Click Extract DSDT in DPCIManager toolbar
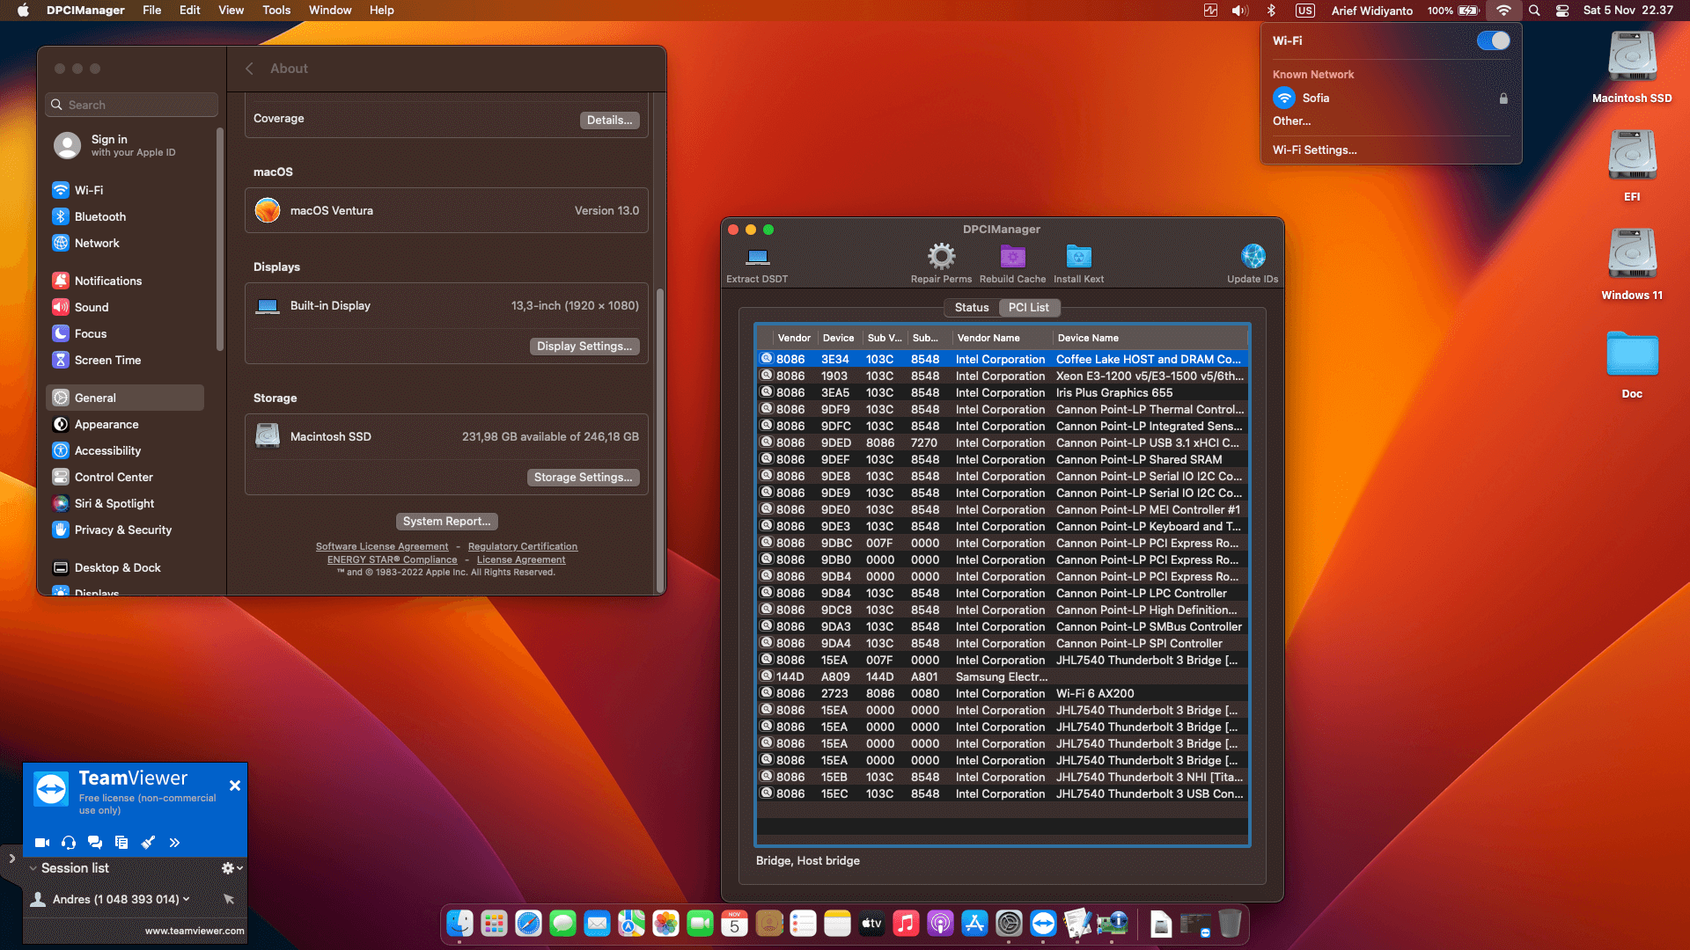1690x950 pixels. (757, 264)
